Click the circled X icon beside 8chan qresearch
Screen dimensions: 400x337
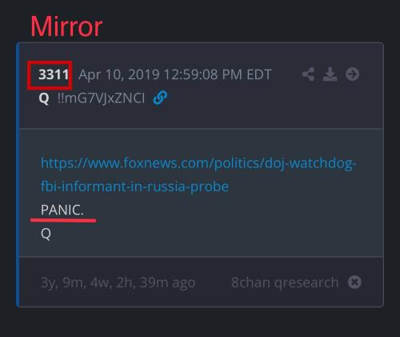(354, 283)
